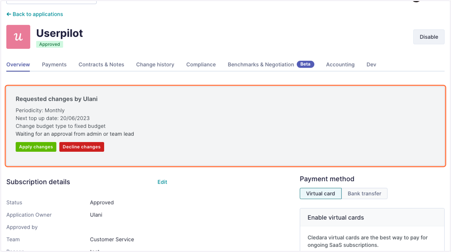This screenshot has height=252, width=451.
Task: Click the 'Application Owner' label
Action: click(29, 215)
